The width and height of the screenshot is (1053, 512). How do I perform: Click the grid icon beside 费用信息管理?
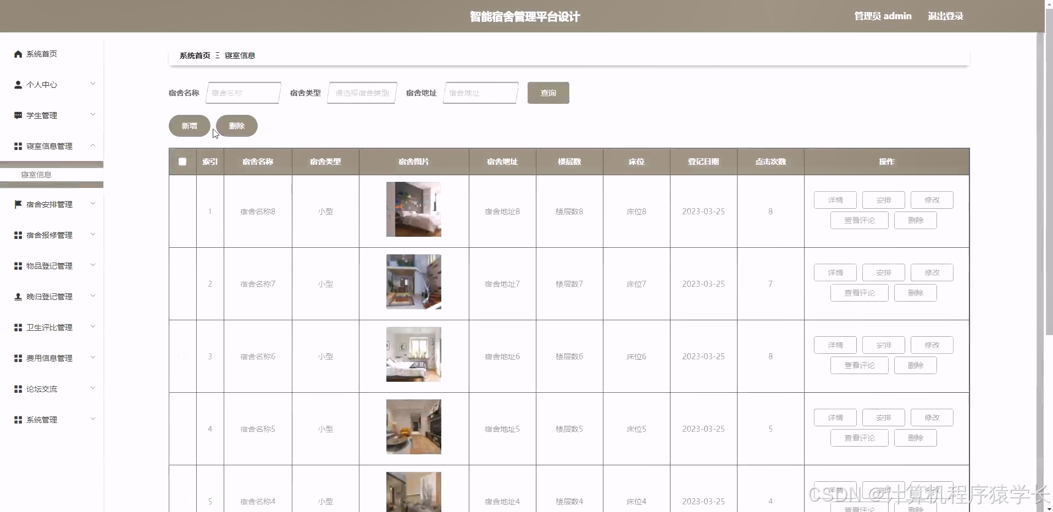click(x=18, y=358)
